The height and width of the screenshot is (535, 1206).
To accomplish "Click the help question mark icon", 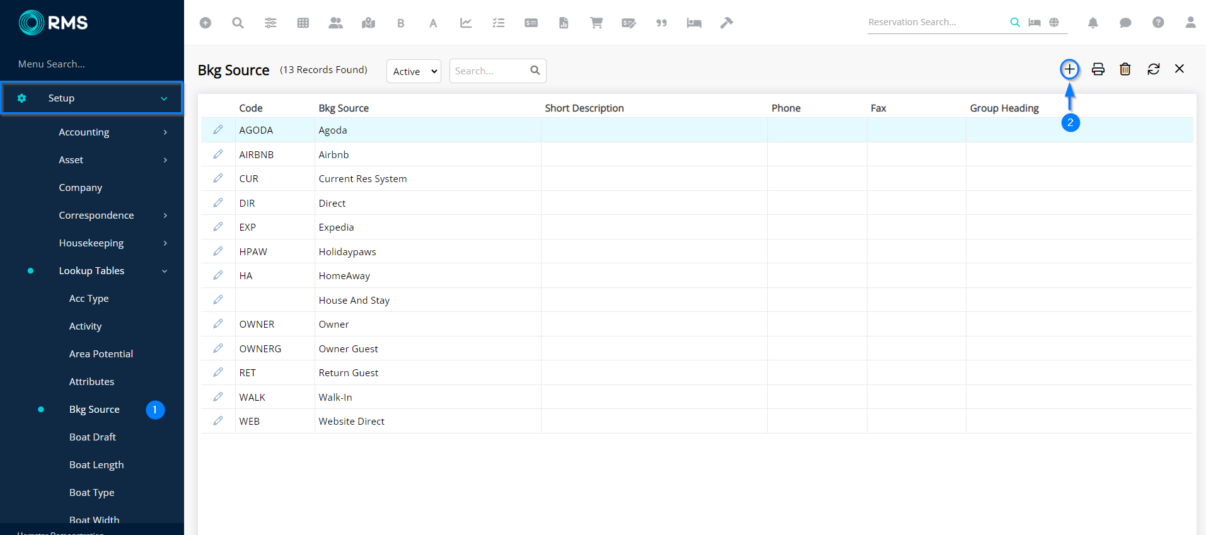I will point(1157,23).
